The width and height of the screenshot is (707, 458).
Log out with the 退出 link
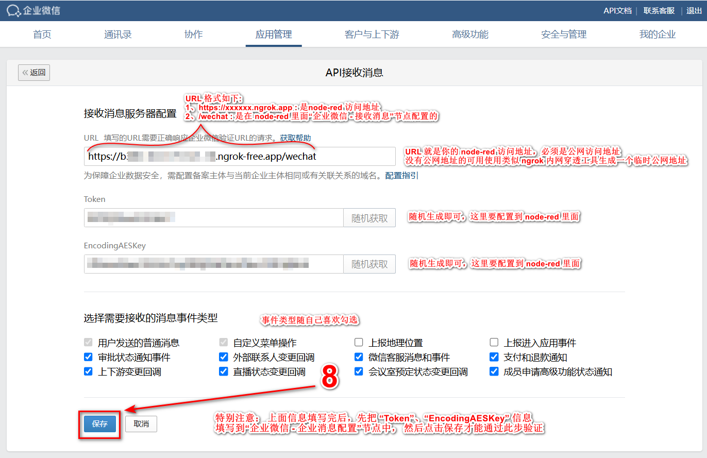[x=694, y=10]
